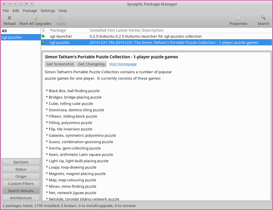
Task: Click the Mark All Upgrades icon
Action: coord(35,18)
